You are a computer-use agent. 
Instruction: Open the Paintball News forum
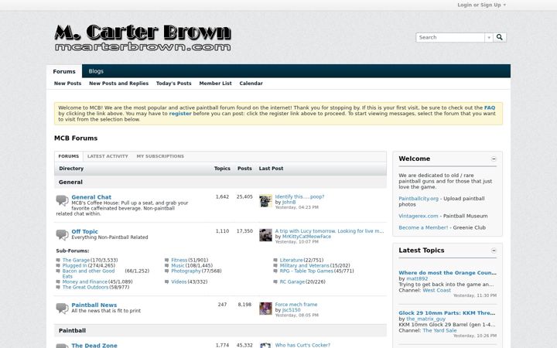pyautogui.click(x=94, y=305)
